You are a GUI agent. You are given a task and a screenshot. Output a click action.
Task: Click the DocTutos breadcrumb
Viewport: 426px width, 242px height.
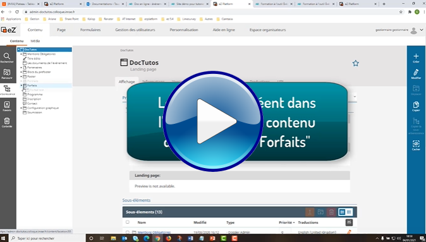click(127, 51)
